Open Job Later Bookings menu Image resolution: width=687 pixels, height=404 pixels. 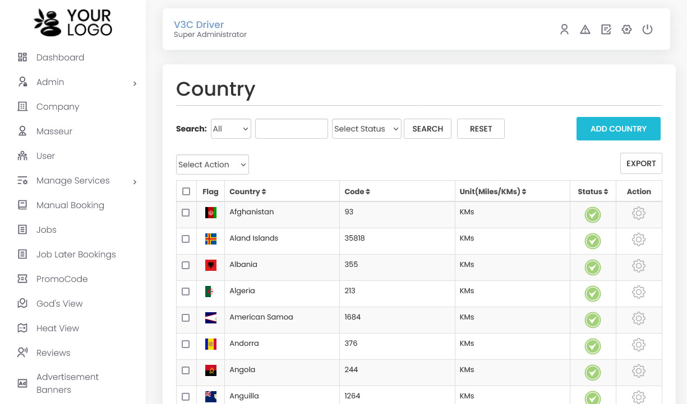[x=76, y=254]
